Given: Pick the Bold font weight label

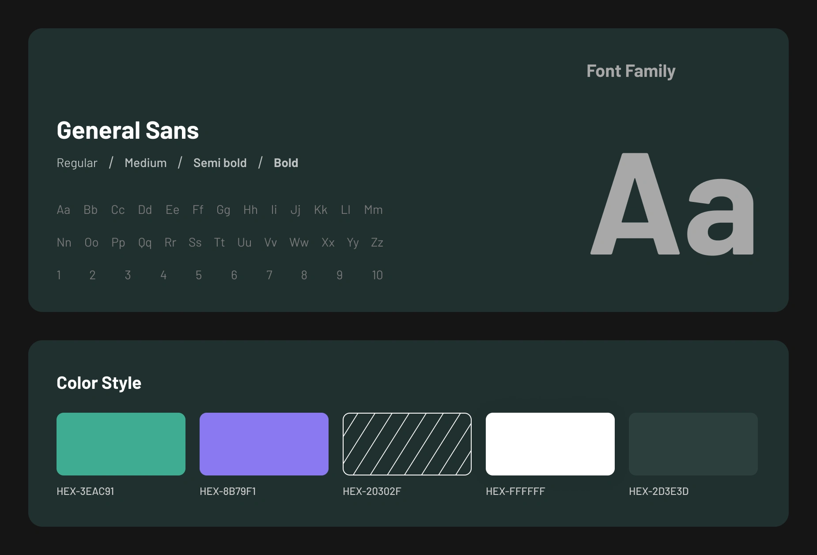Looking at the screenshot, I should coord(286,163).
